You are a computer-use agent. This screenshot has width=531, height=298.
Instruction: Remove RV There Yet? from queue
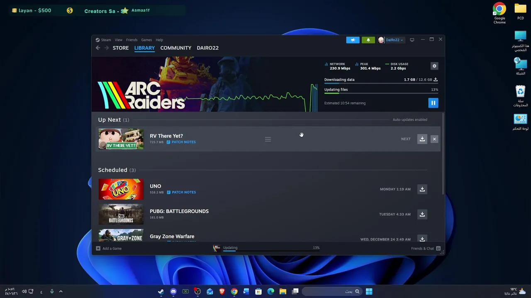pos(434,139)
